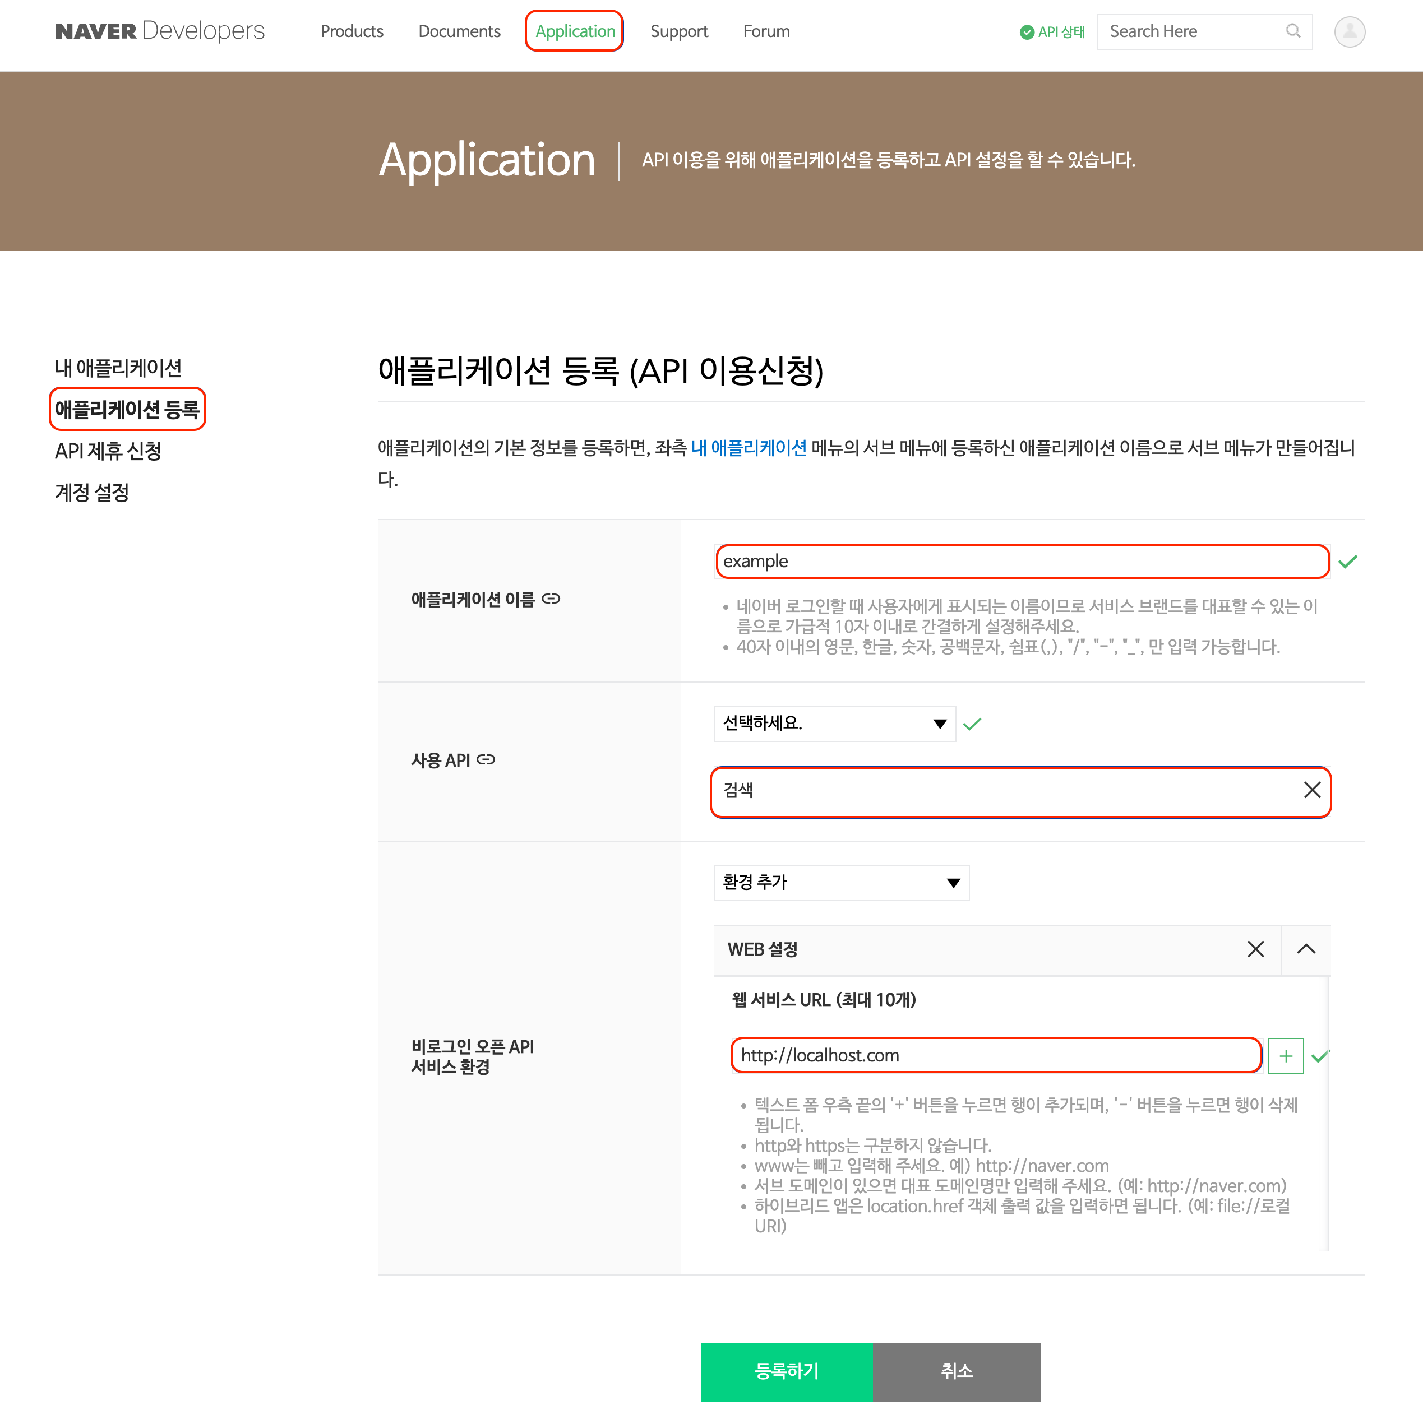Click the web service URL input field
Image resolution: width=1423 pixels, height=1419 pixels.
click(x=996, y=1055)
